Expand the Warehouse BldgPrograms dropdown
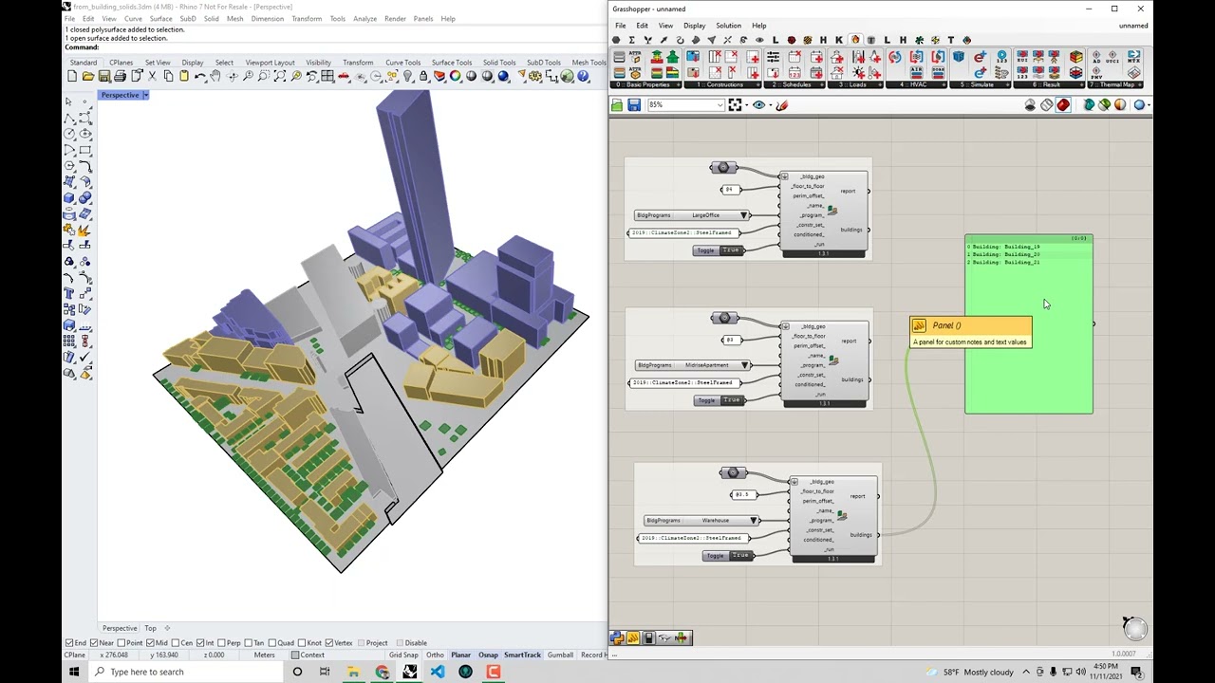1215x683 pixels. [x=754, y=521]
